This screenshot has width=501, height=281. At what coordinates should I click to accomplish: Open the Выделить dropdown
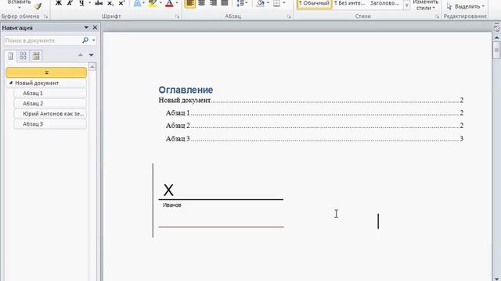(x=467, y=6)
